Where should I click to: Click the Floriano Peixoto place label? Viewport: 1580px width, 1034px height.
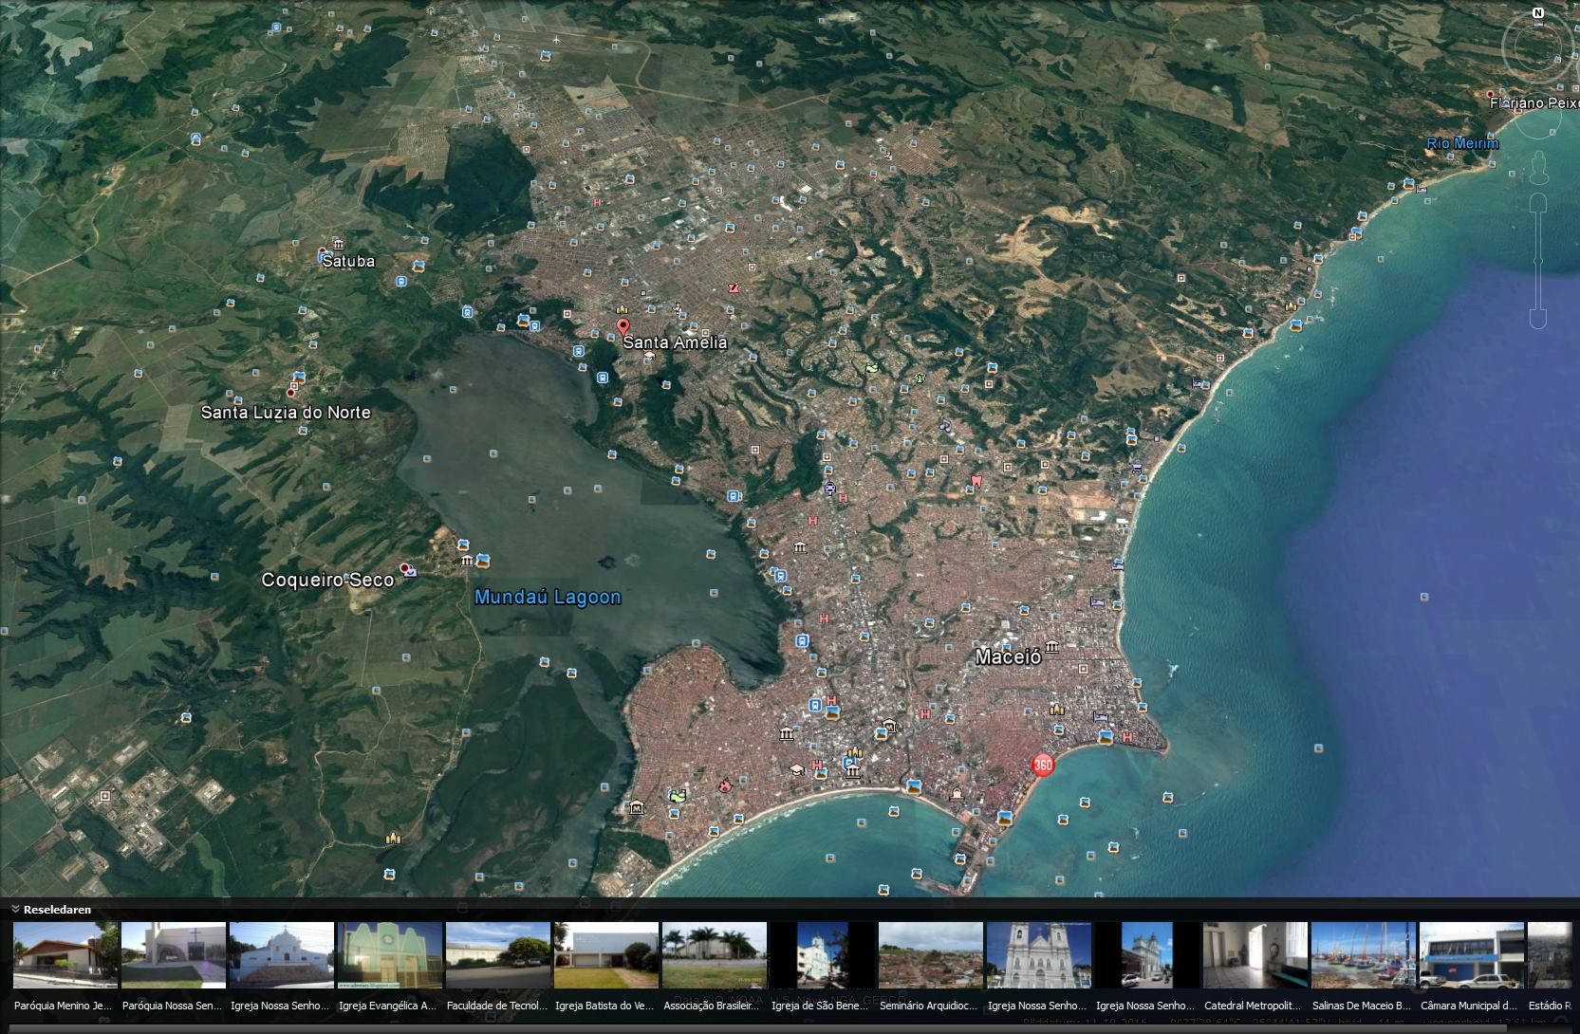coord(1534,102)
